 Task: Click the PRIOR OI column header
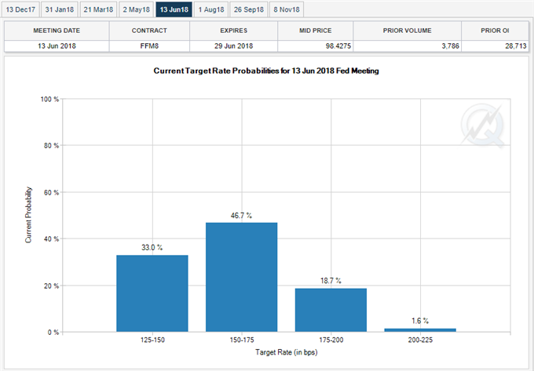point(495,31)
